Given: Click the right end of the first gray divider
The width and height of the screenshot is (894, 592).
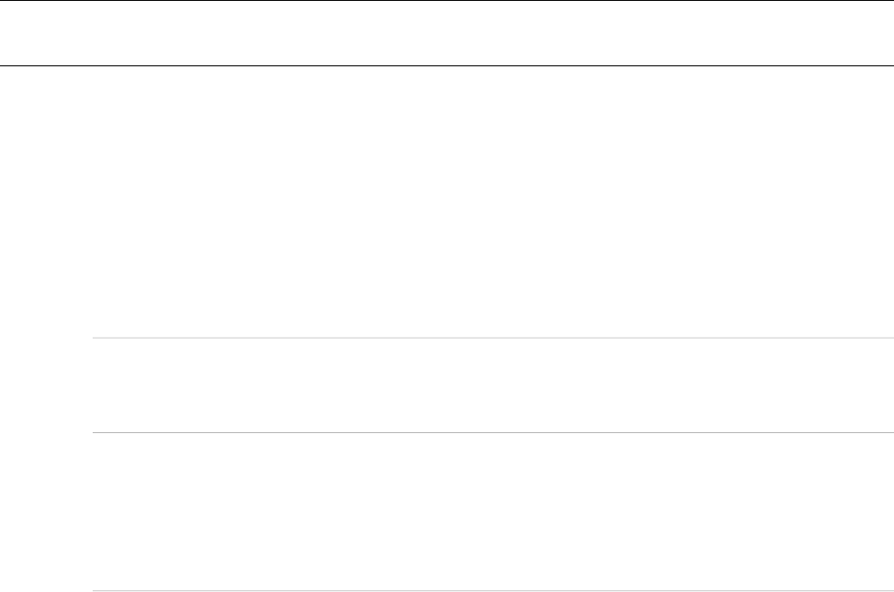Looking at the screenshot, I should (x=889, y=339).
